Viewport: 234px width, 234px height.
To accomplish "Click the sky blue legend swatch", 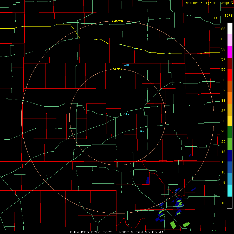I will click(x=230, y=179).
